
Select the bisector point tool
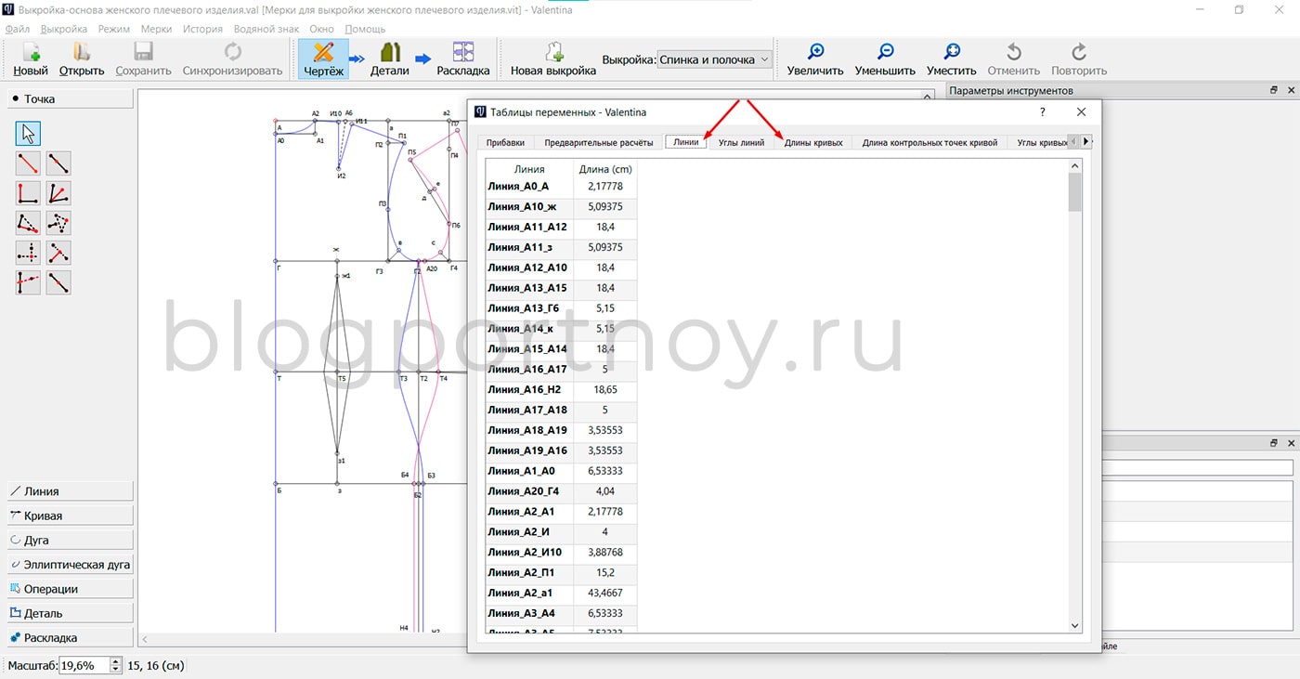(x=58, y=193)
